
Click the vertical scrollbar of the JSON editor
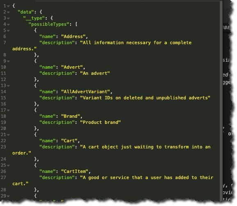pos(221,101)
